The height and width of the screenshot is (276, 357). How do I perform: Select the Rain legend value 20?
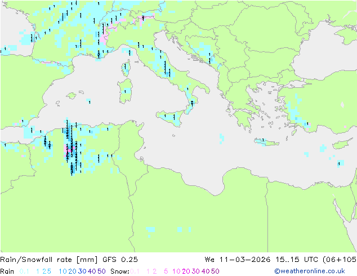(x=72, y=271)
